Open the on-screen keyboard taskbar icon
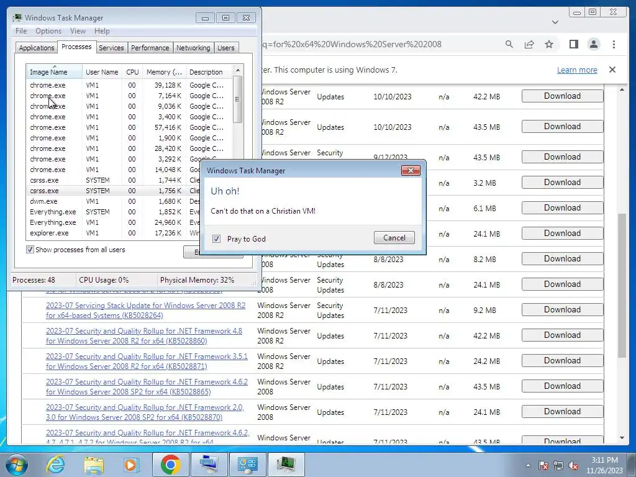Viewport: 636px width, 477px height. (x=209, y=465)
